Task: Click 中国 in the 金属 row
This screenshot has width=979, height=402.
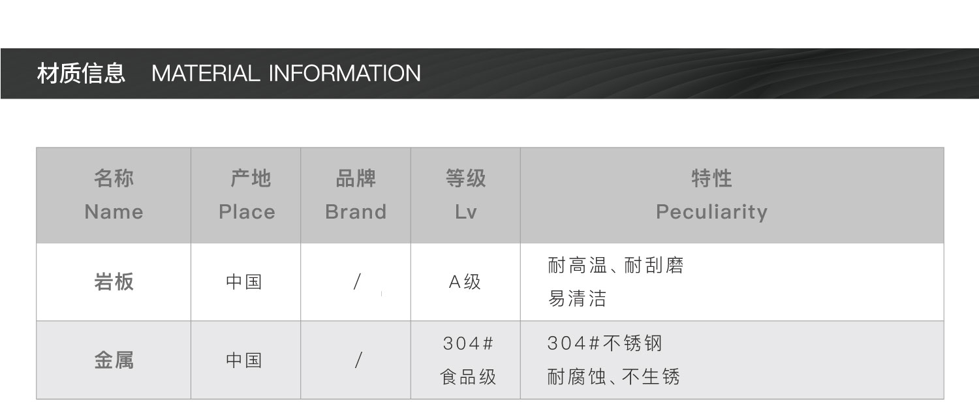Action: point(244,360)
